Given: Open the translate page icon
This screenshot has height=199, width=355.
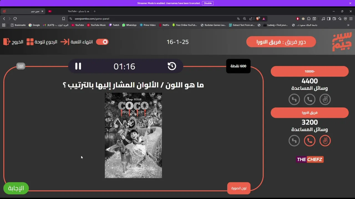Looking at the screenshot, I should (x=238, y=19).
